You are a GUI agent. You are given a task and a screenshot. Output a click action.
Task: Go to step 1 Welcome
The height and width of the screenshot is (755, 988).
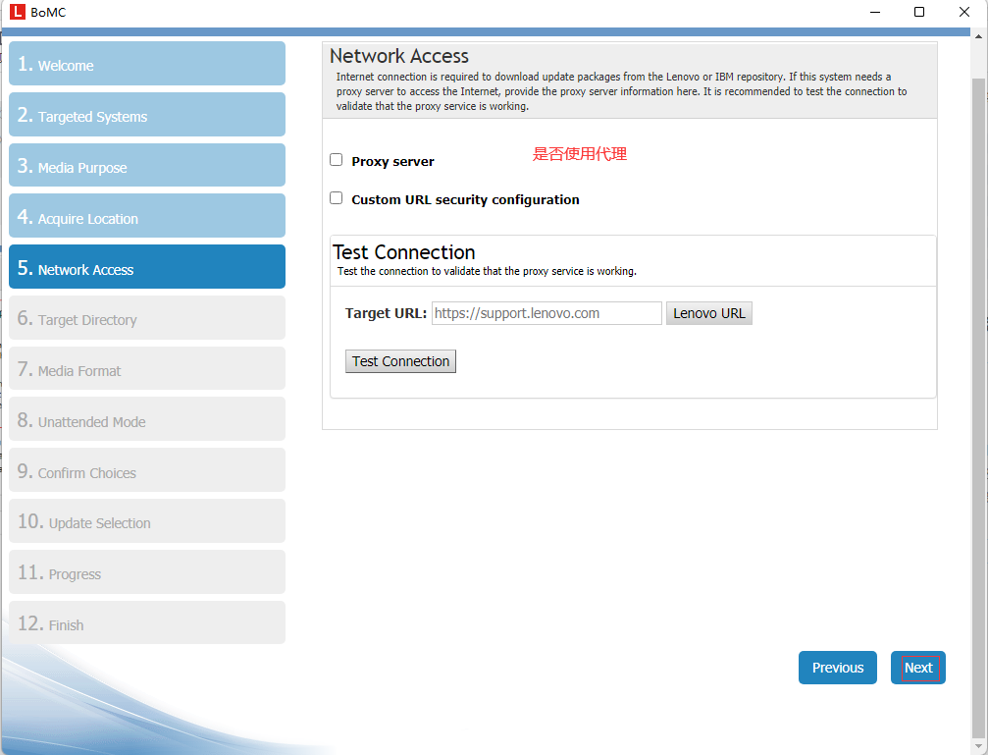[x=147, y=64]
